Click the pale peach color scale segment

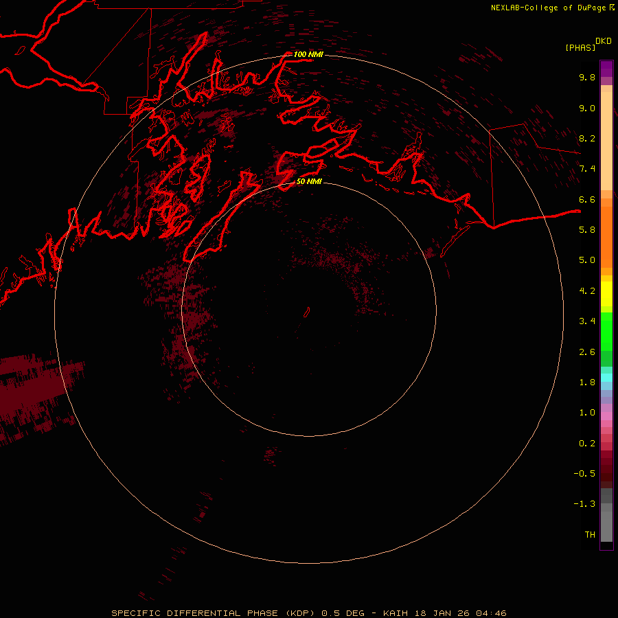tap(606, 141)
